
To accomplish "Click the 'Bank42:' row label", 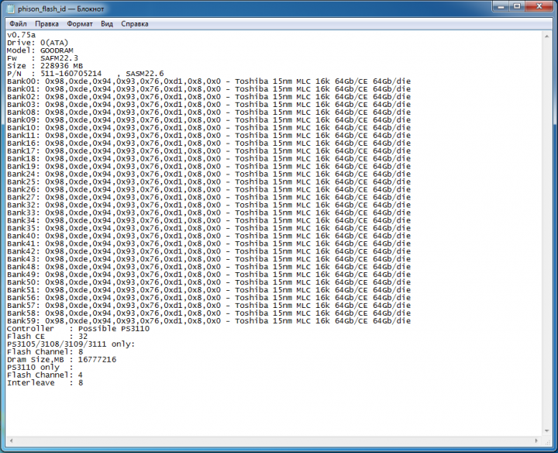I will tap(23, 251).
